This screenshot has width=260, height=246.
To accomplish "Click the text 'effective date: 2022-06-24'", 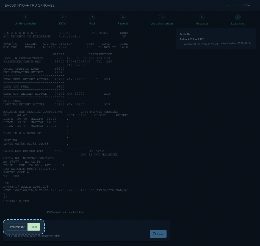I will (x=236, y=43).
